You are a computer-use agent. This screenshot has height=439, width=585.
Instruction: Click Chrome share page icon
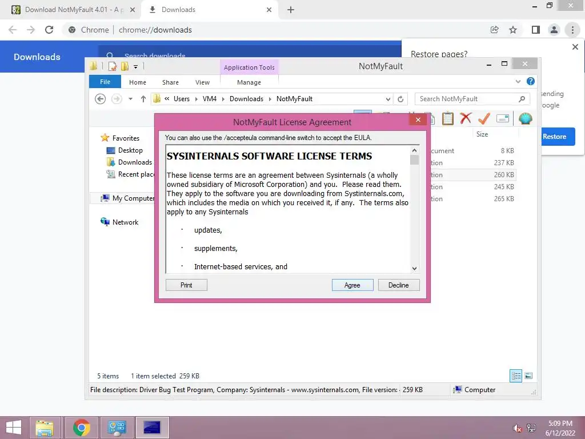pyautogui.click(x=494, y=30)
